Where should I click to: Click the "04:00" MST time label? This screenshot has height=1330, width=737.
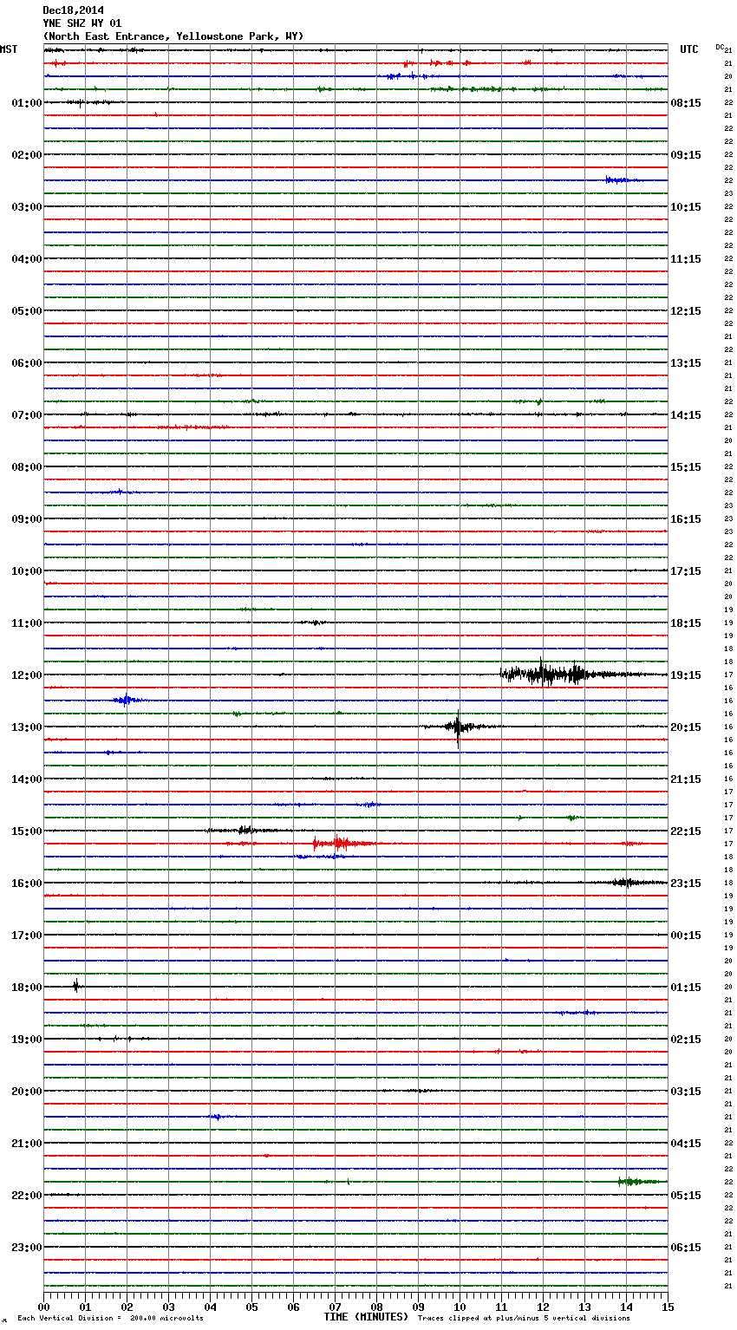[x=27, y=259]
